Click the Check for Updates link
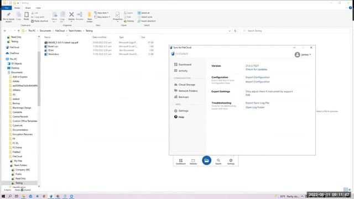 tap(256, 70)
